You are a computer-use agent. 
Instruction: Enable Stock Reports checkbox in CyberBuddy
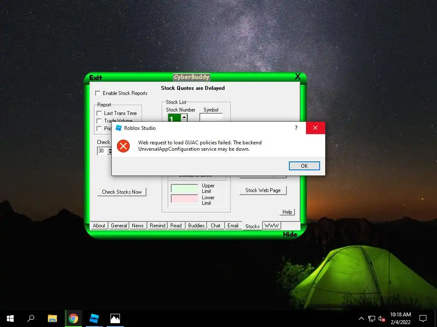[98, 93]
